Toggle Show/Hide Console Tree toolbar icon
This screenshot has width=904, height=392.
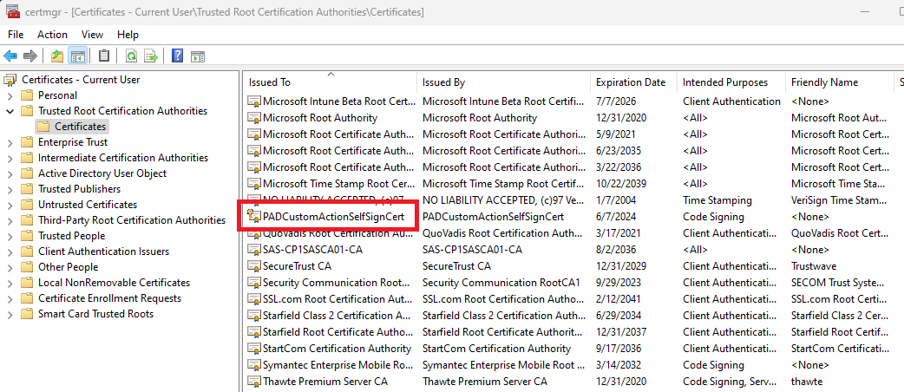pos(77,56)
